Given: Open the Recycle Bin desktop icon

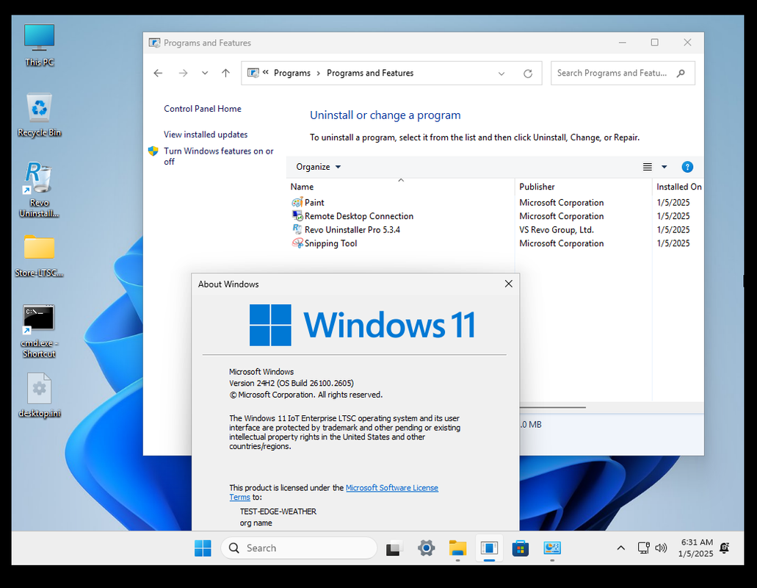Looking at the screenshot, I should [x=39, y=115].
